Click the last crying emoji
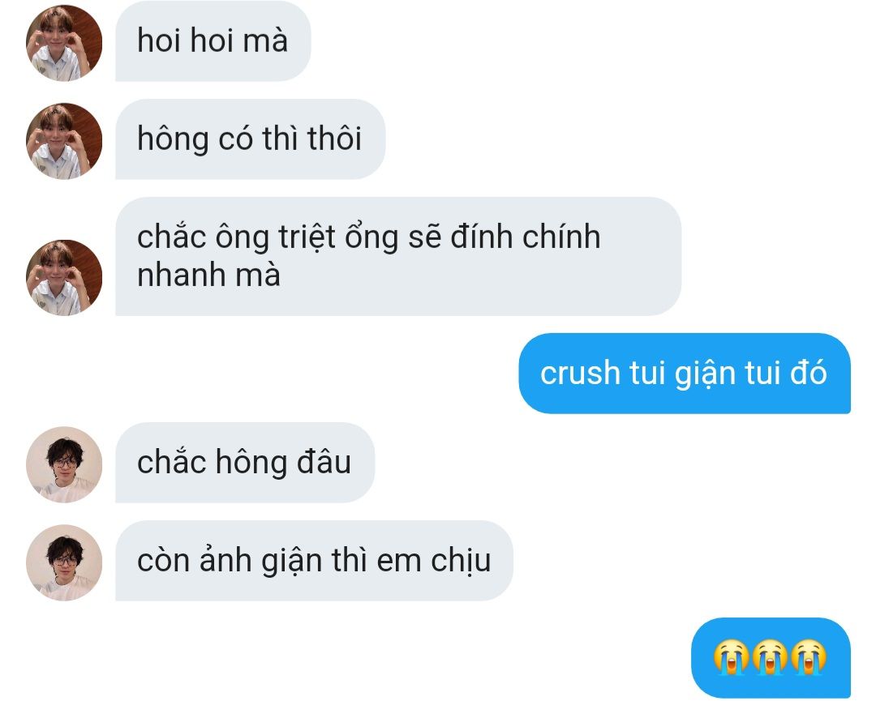This screenshot has height=718, width=876. pos(809,657)
